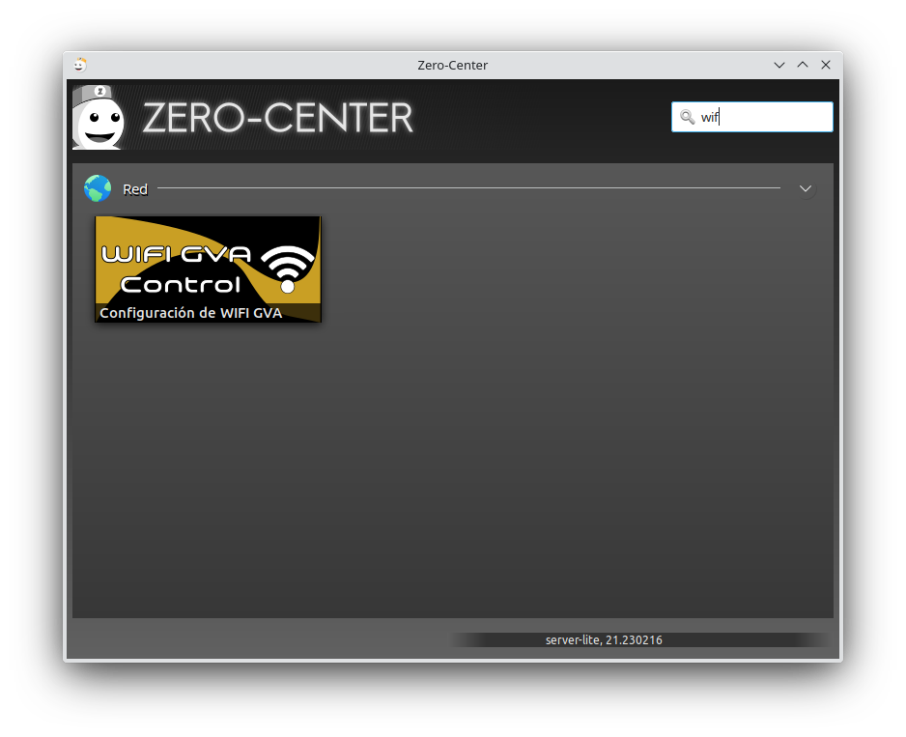Click the 'Control' word on the tile
This screenshot has width=906, height=737.
point(180,284)
